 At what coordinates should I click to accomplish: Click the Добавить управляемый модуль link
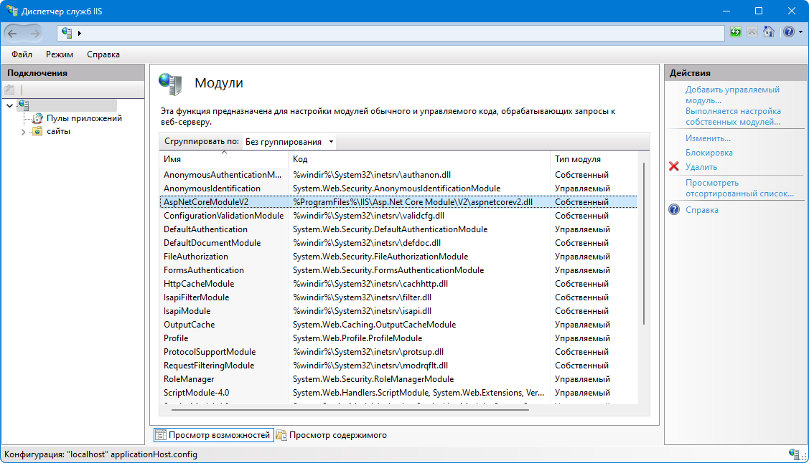[x=732, y=95]
